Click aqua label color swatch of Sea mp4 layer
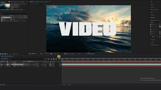 [8, 64]
